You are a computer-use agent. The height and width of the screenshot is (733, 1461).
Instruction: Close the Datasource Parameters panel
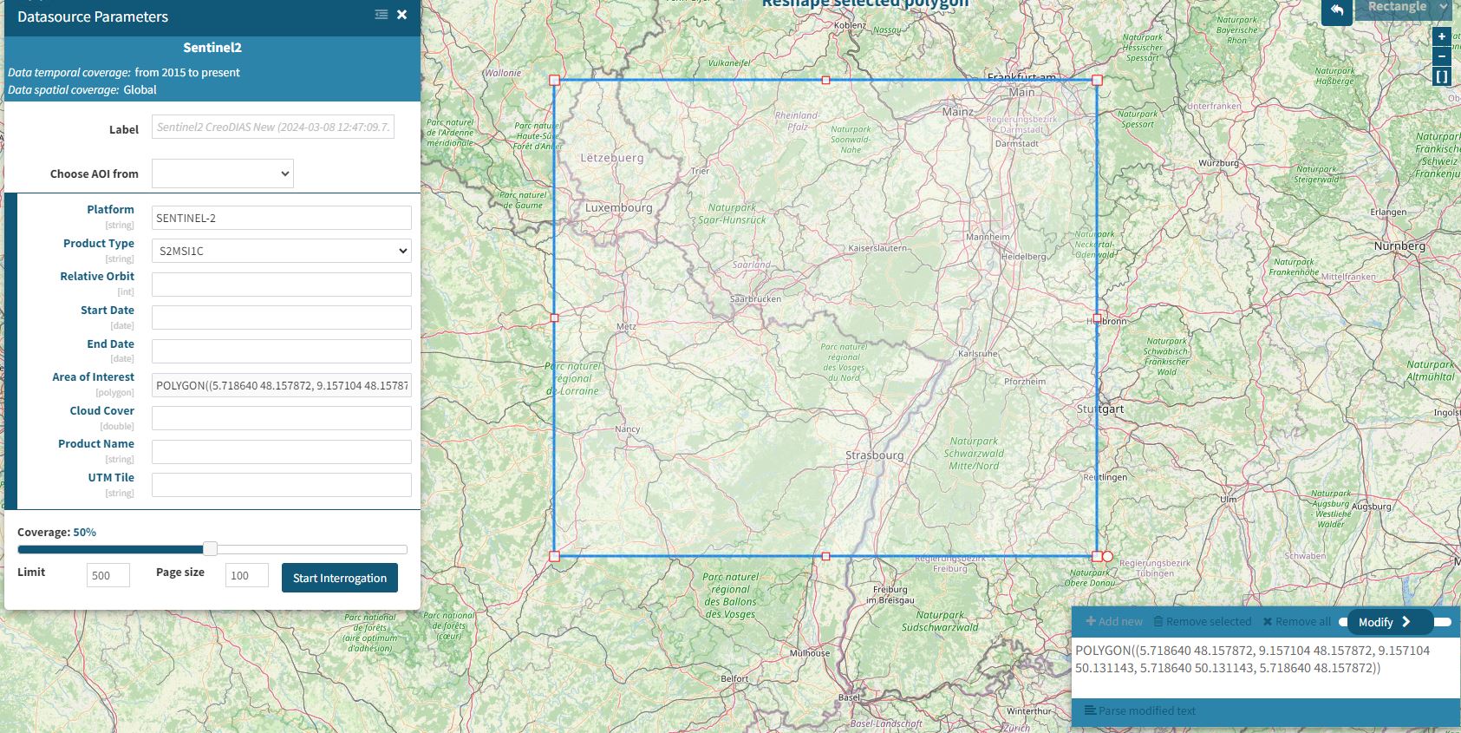pos(401,15)
